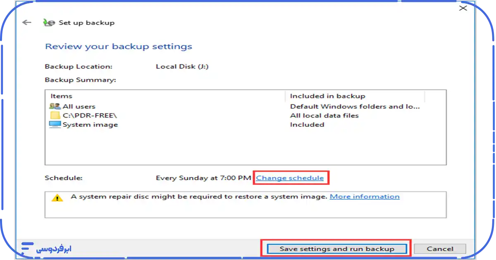Click the back arrow icon
Screen dimensions: 496x260
pyautogui.click(x=27, y=23)
